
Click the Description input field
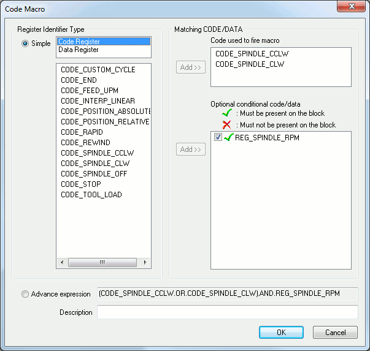(x=228, y=312)
